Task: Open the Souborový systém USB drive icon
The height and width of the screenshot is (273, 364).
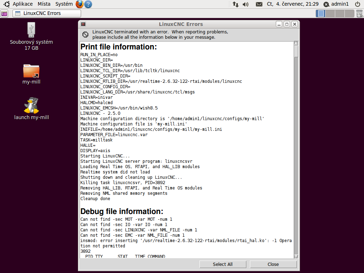Action: click(x=31, y=30)
